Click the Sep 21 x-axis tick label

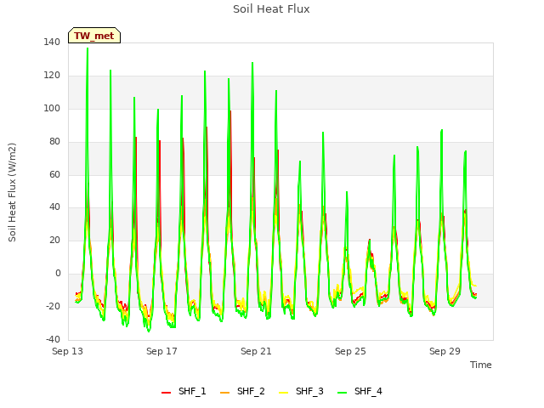(256, 351)
